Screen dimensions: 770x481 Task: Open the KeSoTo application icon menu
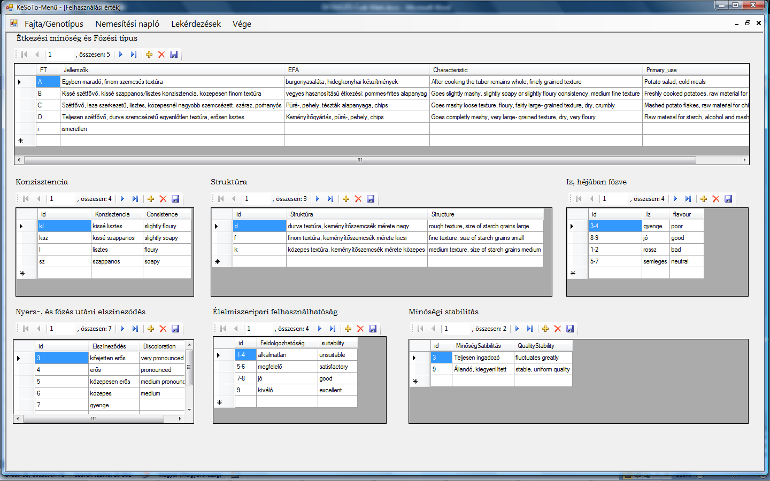click(13, 24)
